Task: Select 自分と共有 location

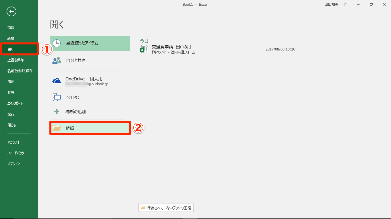Action: point(90,60)
